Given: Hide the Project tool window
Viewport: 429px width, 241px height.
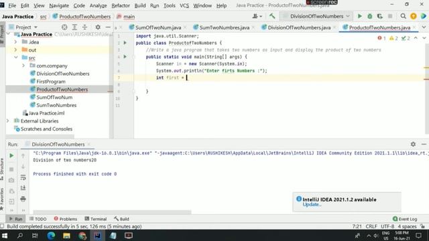Looking at the screenshot, I should (108, 27).
